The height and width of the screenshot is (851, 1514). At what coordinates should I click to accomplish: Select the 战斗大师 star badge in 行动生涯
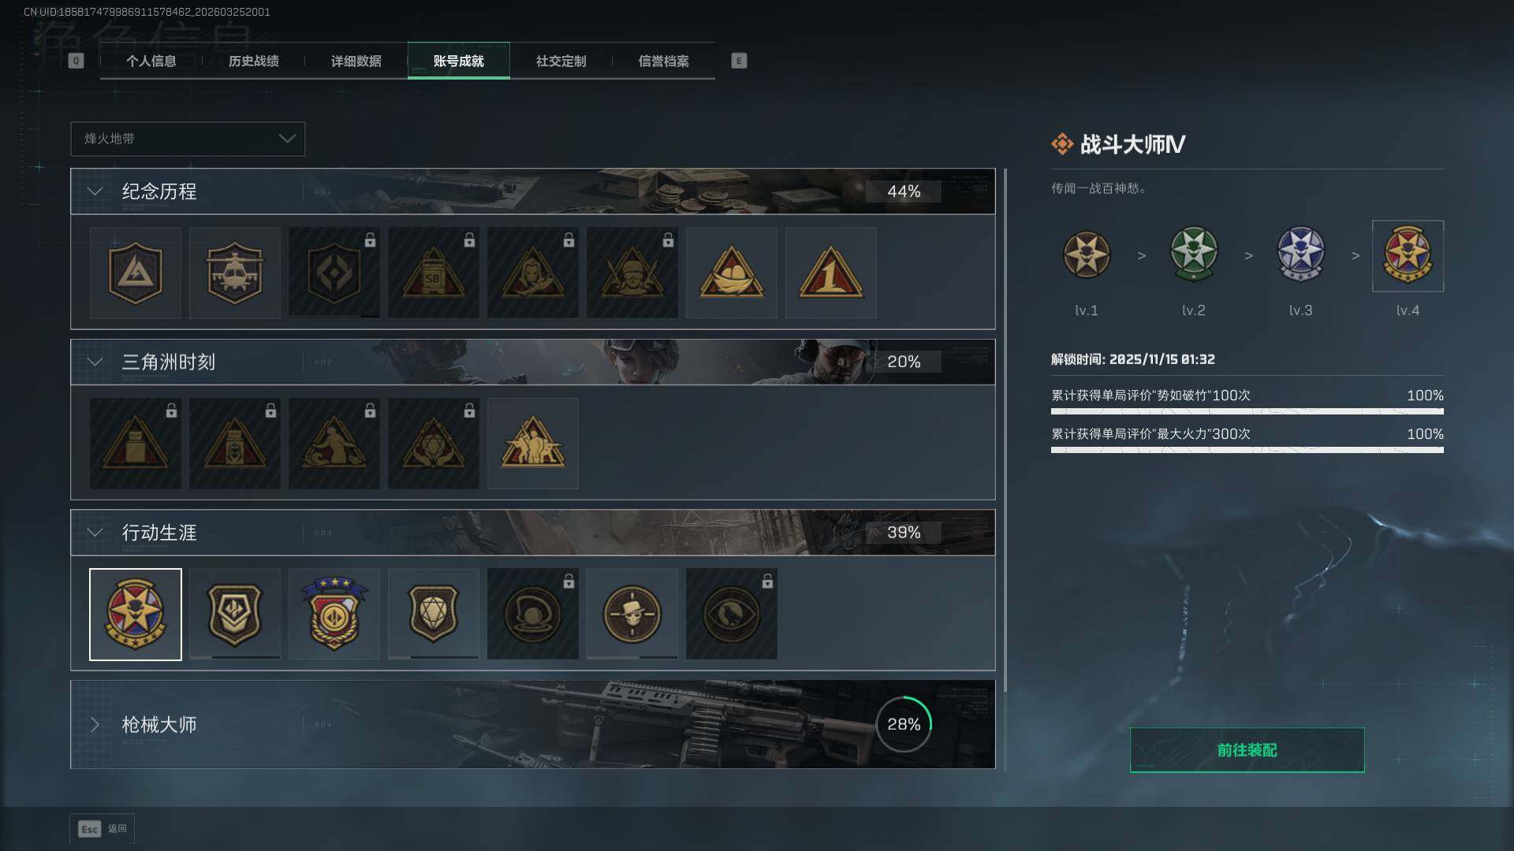pos(136,614)
